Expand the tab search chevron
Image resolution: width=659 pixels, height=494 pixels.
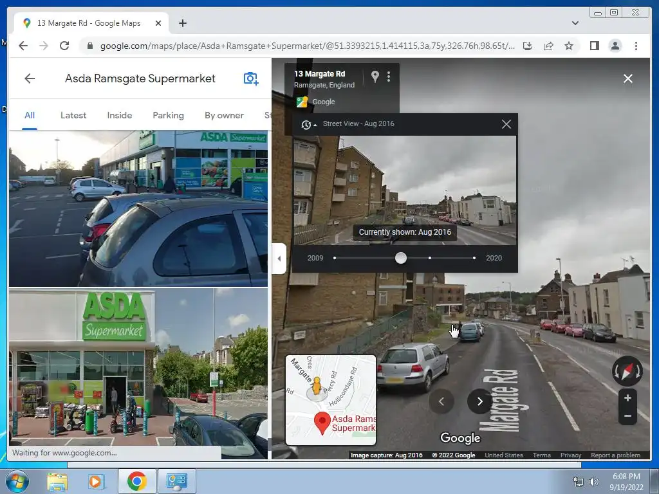pos(575,23)
